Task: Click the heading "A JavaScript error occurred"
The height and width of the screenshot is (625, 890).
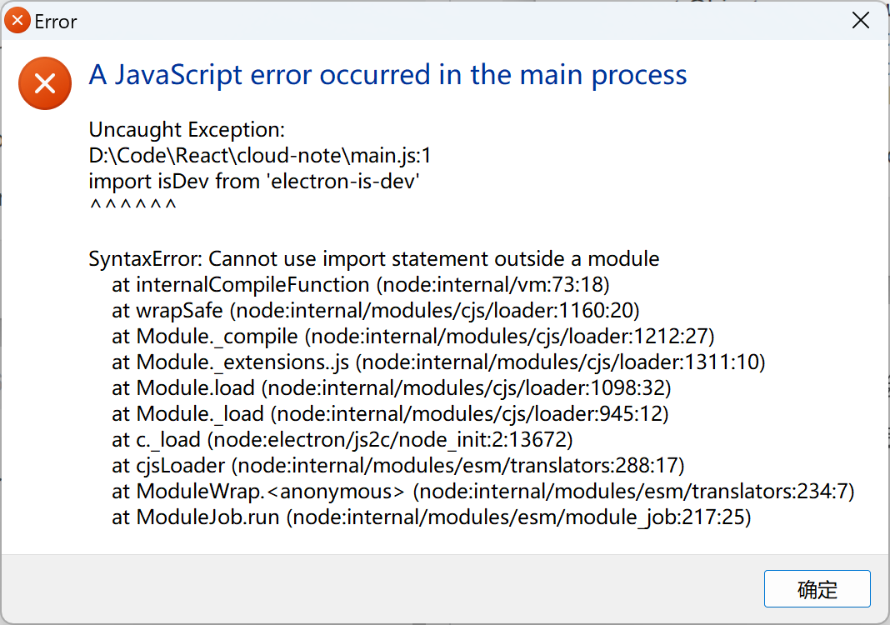Action: click(387, 76)
